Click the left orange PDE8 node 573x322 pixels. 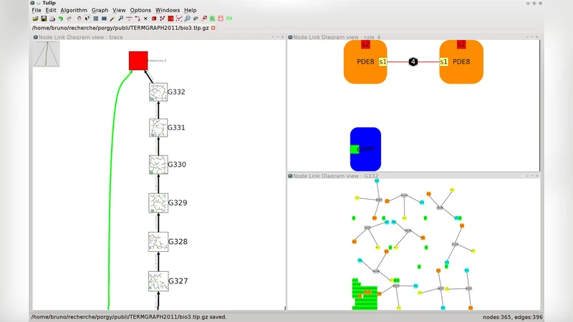(x=365, y=62)
